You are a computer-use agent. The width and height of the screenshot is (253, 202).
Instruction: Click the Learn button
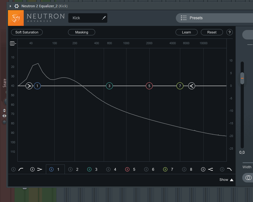tap(186, 32)
